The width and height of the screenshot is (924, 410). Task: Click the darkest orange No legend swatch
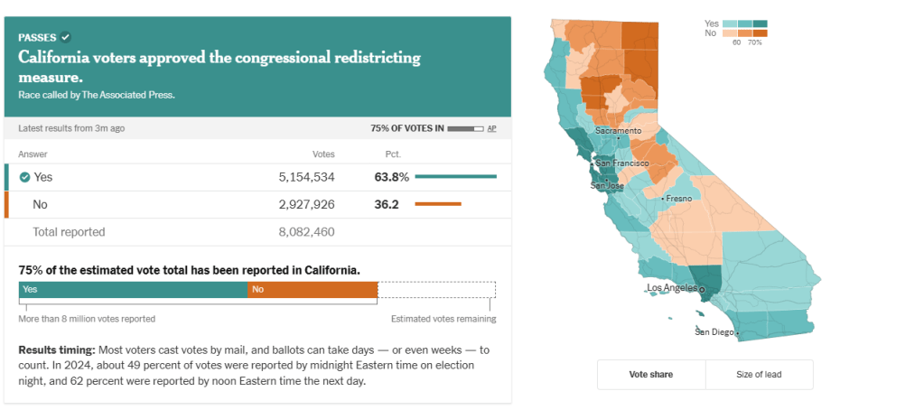761,33
